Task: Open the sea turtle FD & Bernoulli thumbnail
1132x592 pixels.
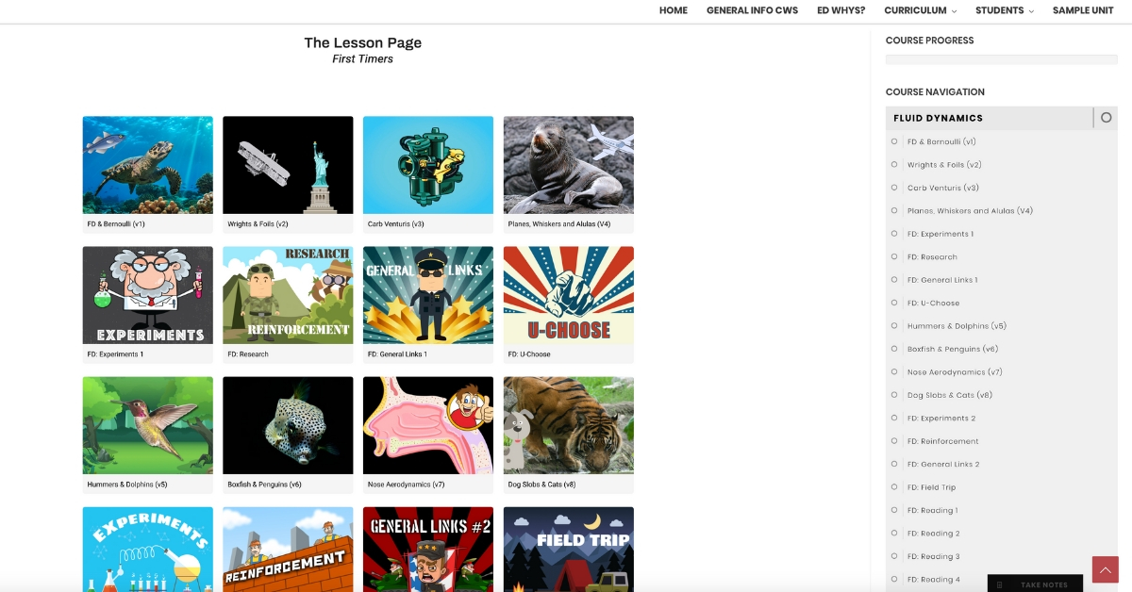Action: (x=147, y=165)
